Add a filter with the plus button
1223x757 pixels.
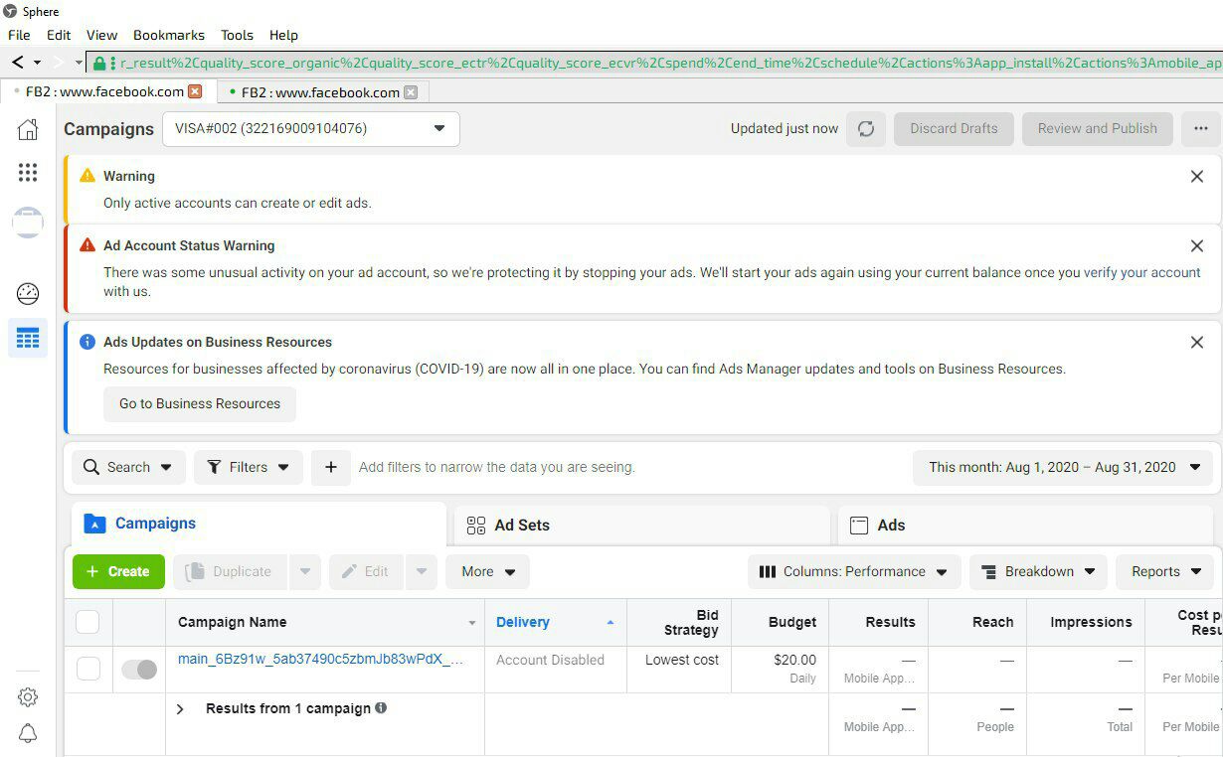(x=331, y=467)
